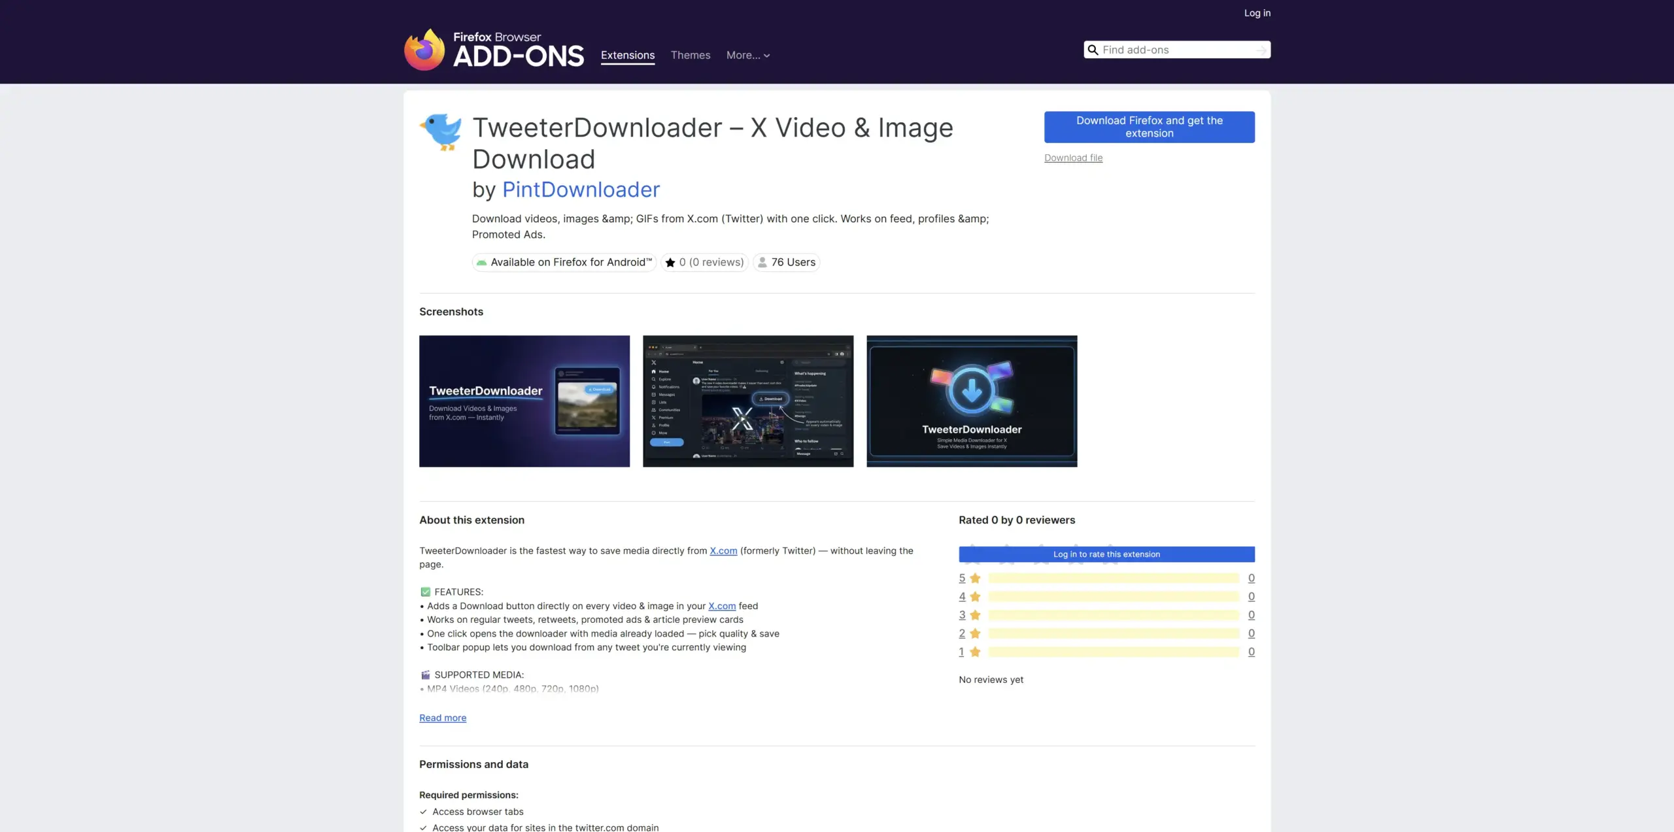Image resolution: width=1674 pixels, height=832 pixels.
Task: Click the clapperboard SUPPORTED MEDIA icon
Action: coord(426,675)
